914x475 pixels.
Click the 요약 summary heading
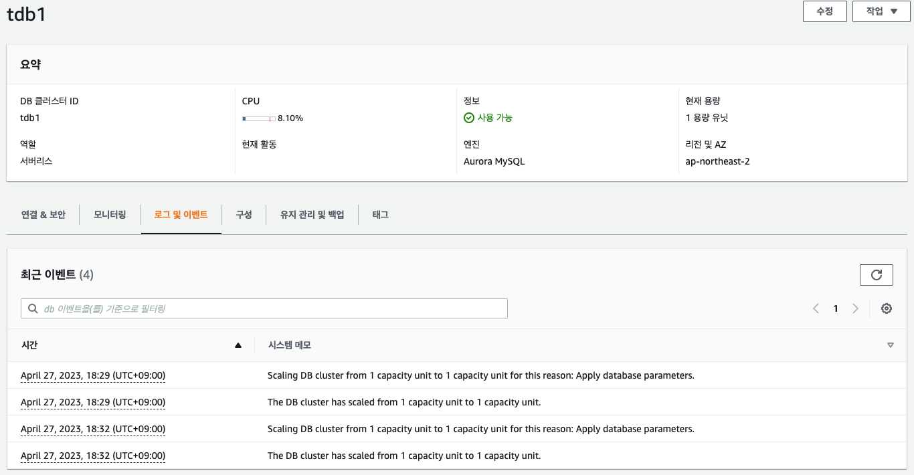coord(31,64)
